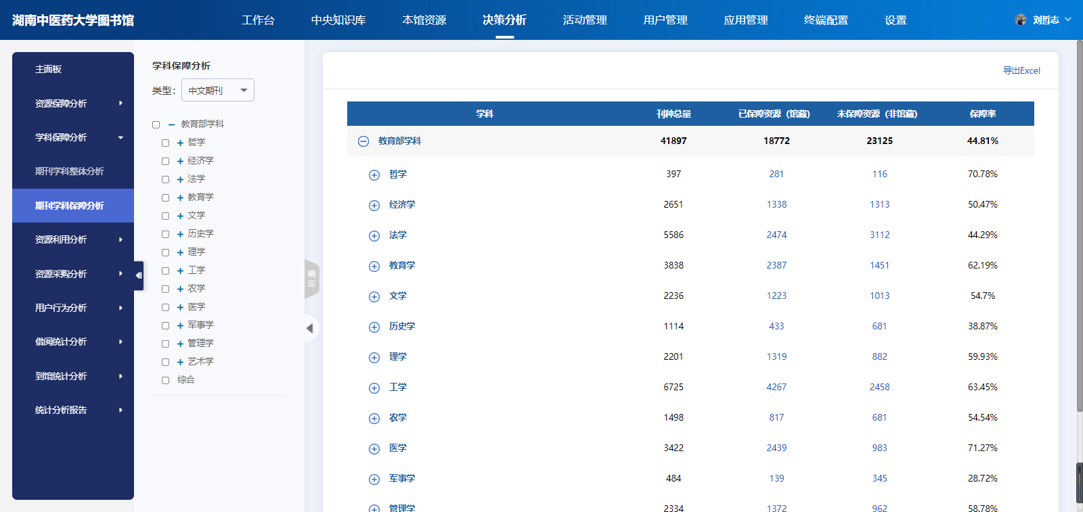Check the 经济学 checkbox in filter tree
This screenshot has width=1083, height=512.
pyautogui.click(x=165, y=161)
